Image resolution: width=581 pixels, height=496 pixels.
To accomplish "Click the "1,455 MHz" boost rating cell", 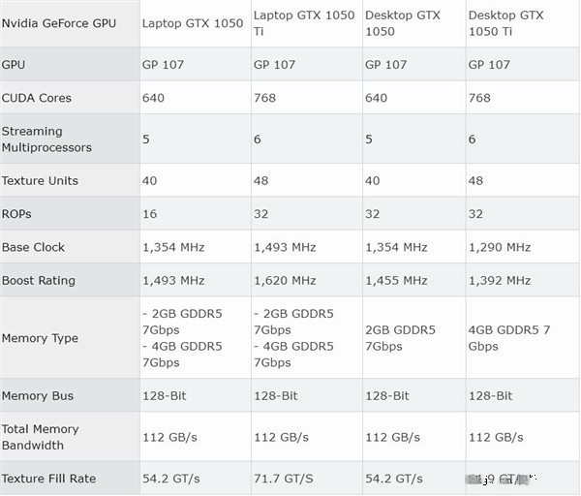I will pyautogui.click(x=396, y=281).
